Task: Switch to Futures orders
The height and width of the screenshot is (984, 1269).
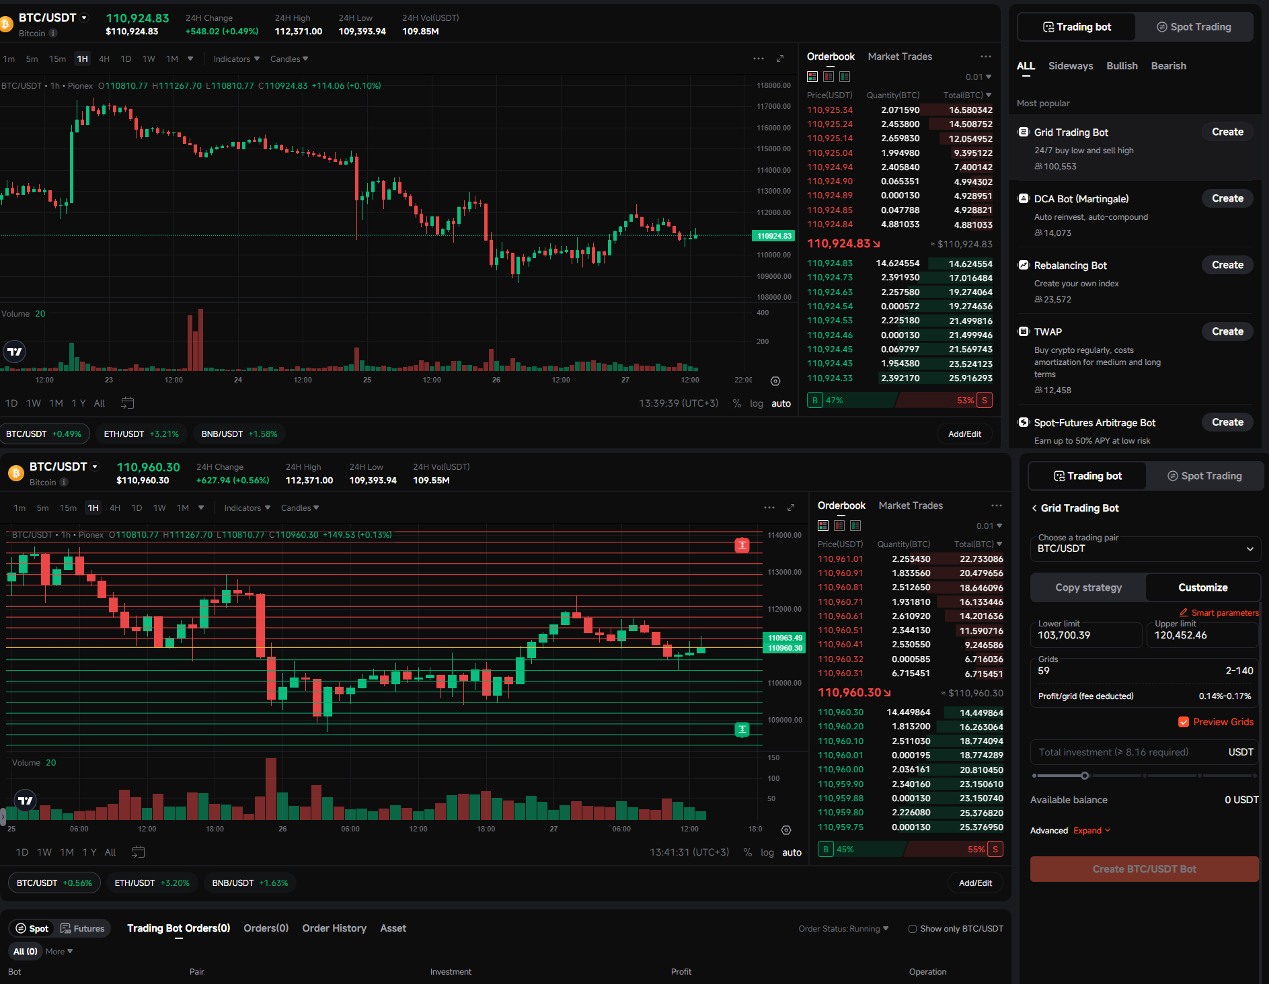Action: point(83,929)
